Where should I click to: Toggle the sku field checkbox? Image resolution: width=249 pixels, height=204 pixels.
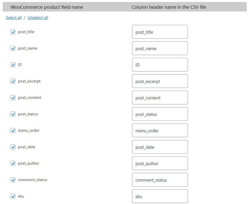pyautogui.click(x=13, y=196)
